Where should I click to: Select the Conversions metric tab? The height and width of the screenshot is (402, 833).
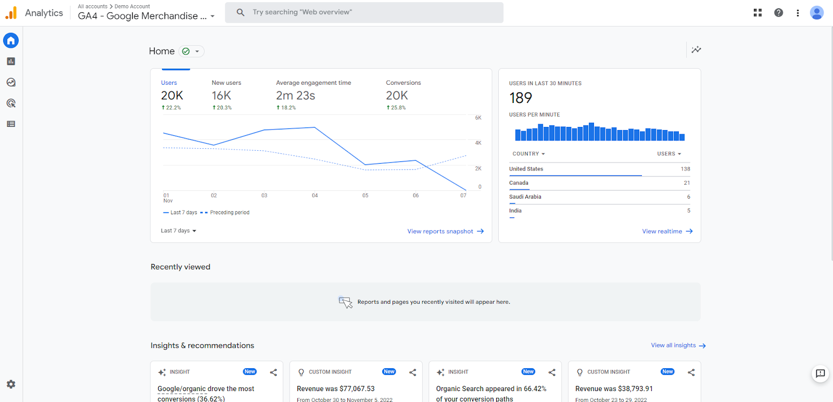pyautogui.click(x=403, y=95)
